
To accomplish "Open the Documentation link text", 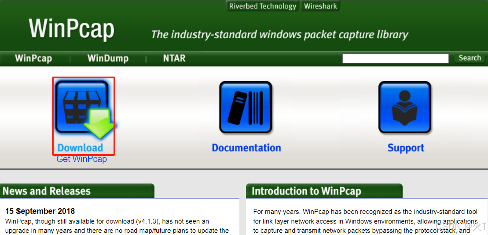I will pos(246,148).
